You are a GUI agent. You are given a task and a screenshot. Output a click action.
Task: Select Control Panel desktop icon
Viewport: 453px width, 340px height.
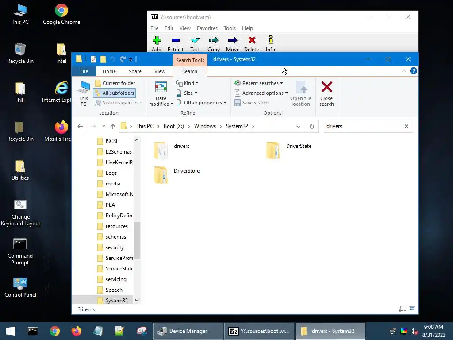[x=20, y=287]
